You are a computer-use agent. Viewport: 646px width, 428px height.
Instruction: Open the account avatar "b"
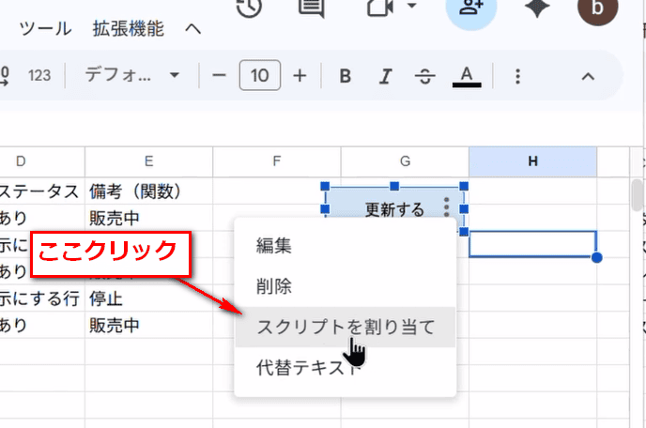[592, 9]
